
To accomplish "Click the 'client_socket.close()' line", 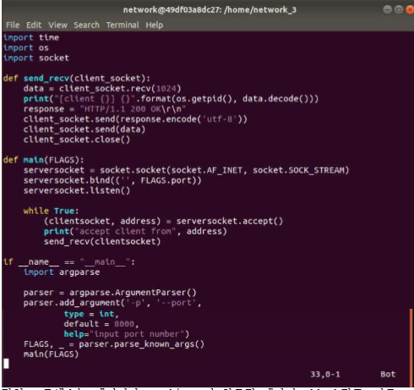I will (77, 140).
